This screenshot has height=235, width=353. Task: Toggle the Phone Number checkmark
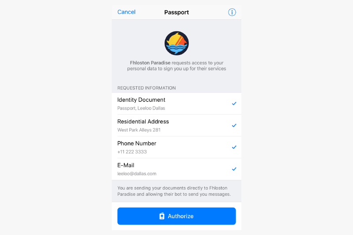pyautogui.click(x=234, y=147)
